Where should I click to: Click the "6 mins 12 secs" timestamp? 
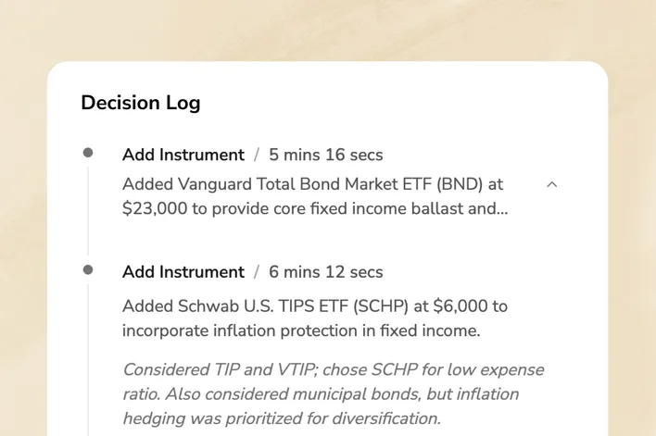(325, 272)
